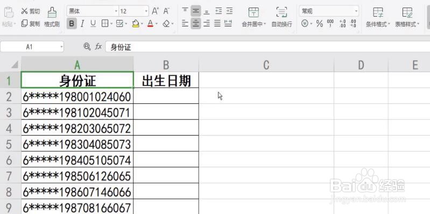This screenshot has width=430, height=214.
Task: Click the fx insert function button
Action: pyautogui.click(x=98, y=47)
